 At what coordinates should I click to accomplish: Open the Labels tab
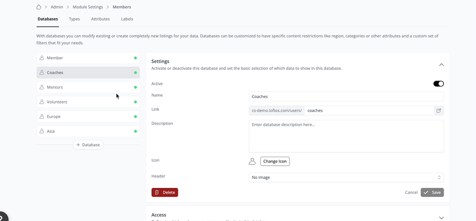127,19
